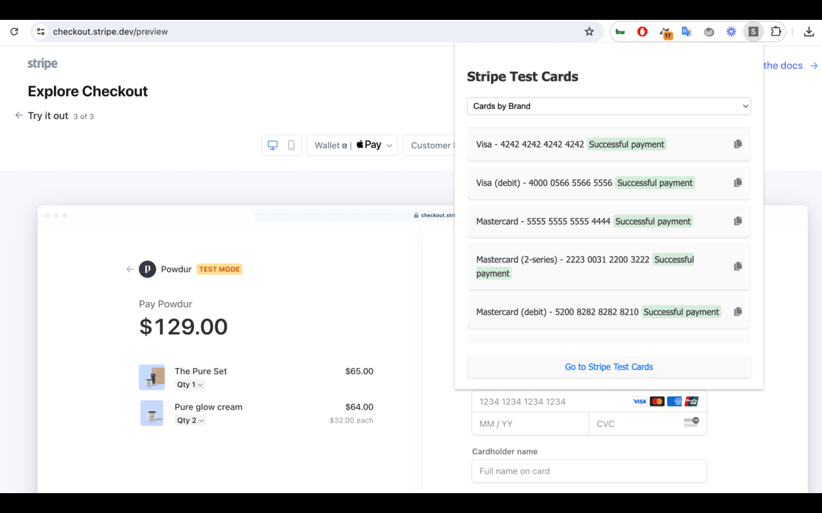Change quantity for The Pure Set
Image resolution: width=822 pixels, height=513 pixels.
pos(189,384)
